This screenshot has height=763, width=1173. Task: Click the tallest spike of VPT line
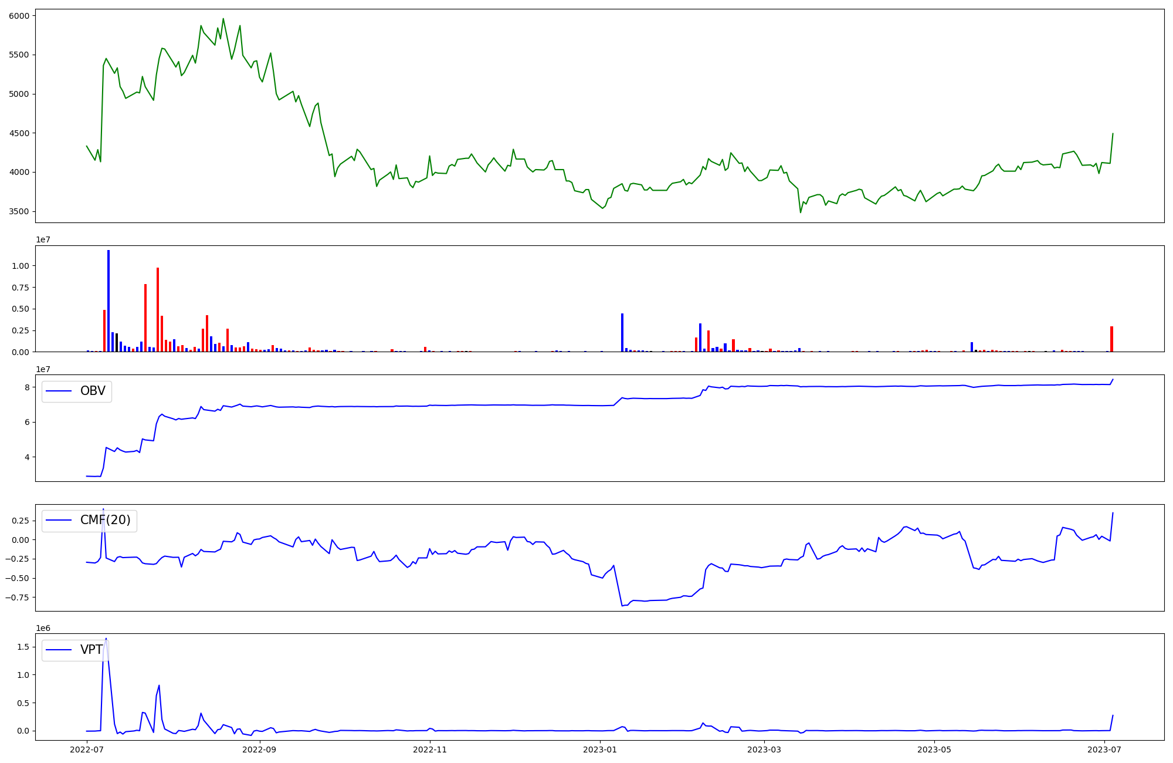(x=106, y=639)
